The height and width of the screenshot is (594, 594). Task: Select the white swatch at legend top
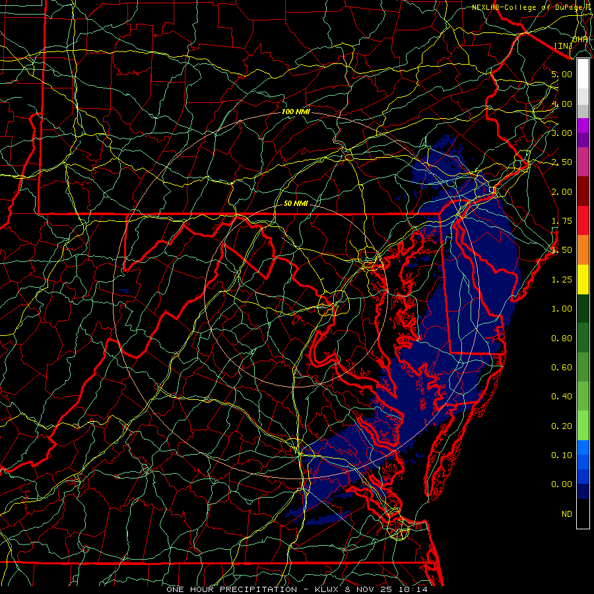[583, 74]
